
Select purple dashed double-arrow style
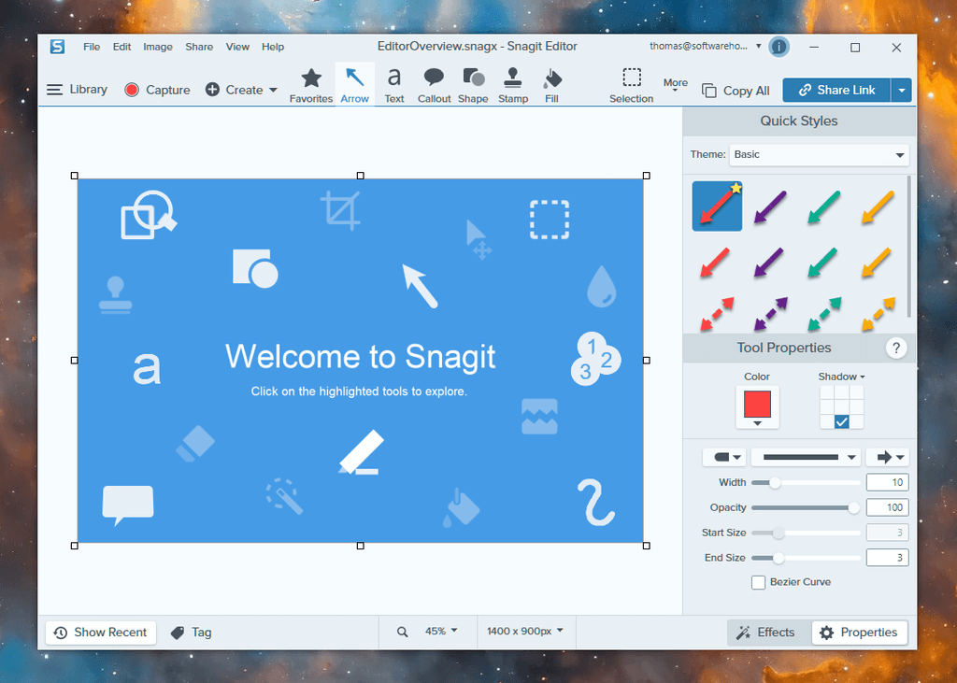point(771,314)
